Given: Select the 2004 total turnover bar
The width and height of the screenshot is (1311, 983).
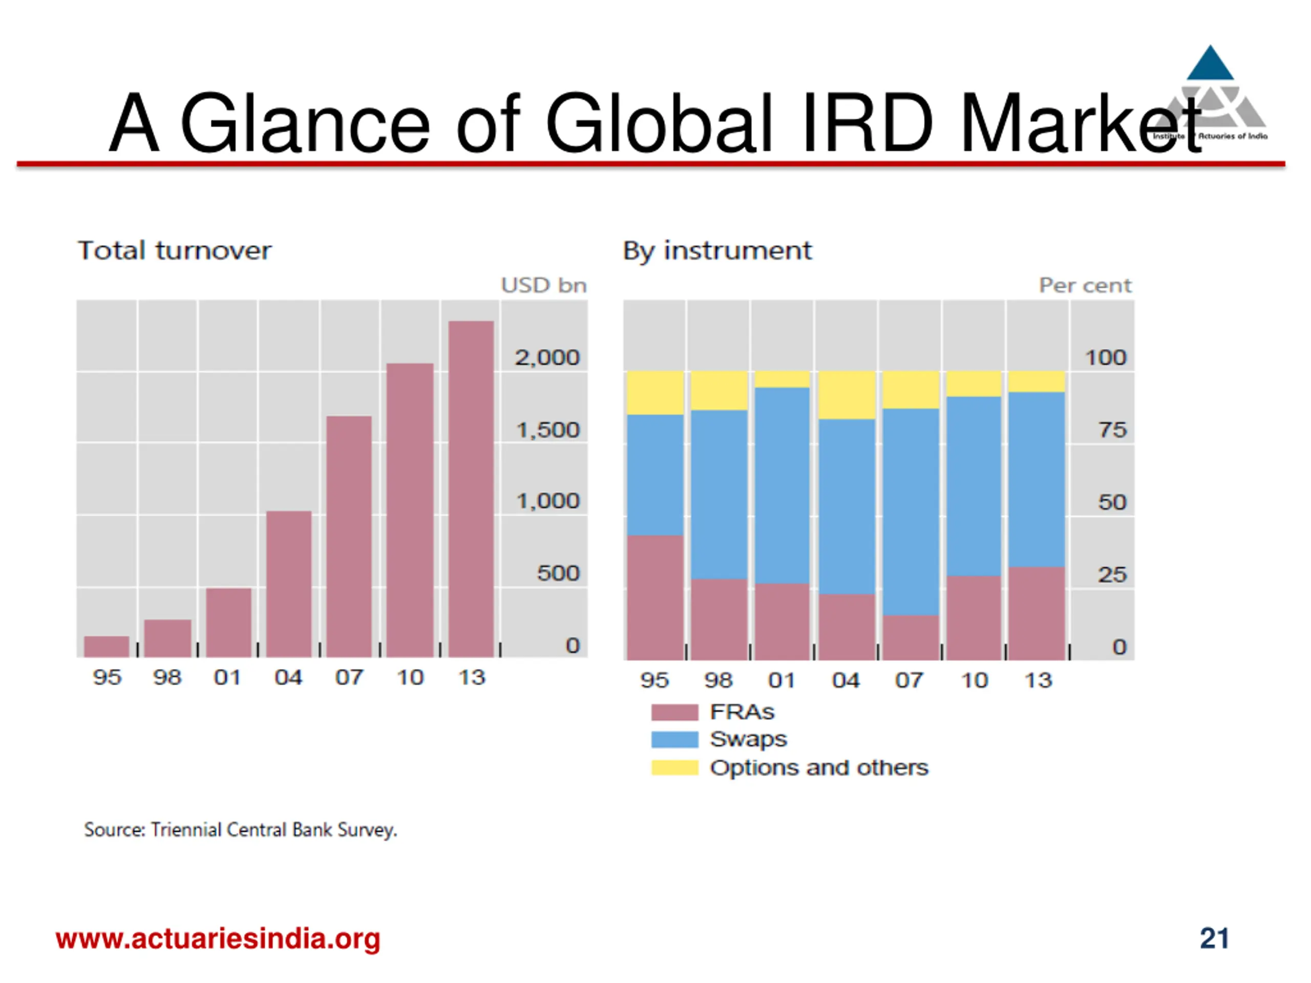Looking at the screenshot, I should click(x=289, y=584).
